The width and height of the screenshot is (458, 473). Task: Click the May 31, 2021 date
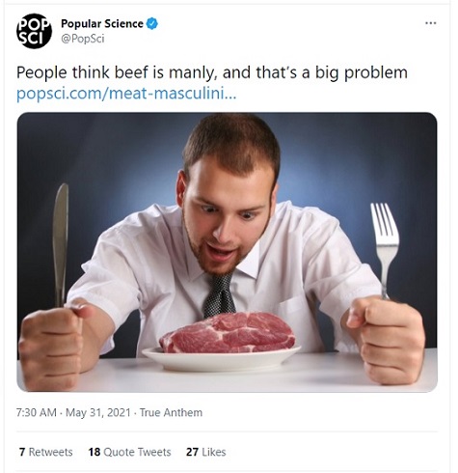click(98, 412)
